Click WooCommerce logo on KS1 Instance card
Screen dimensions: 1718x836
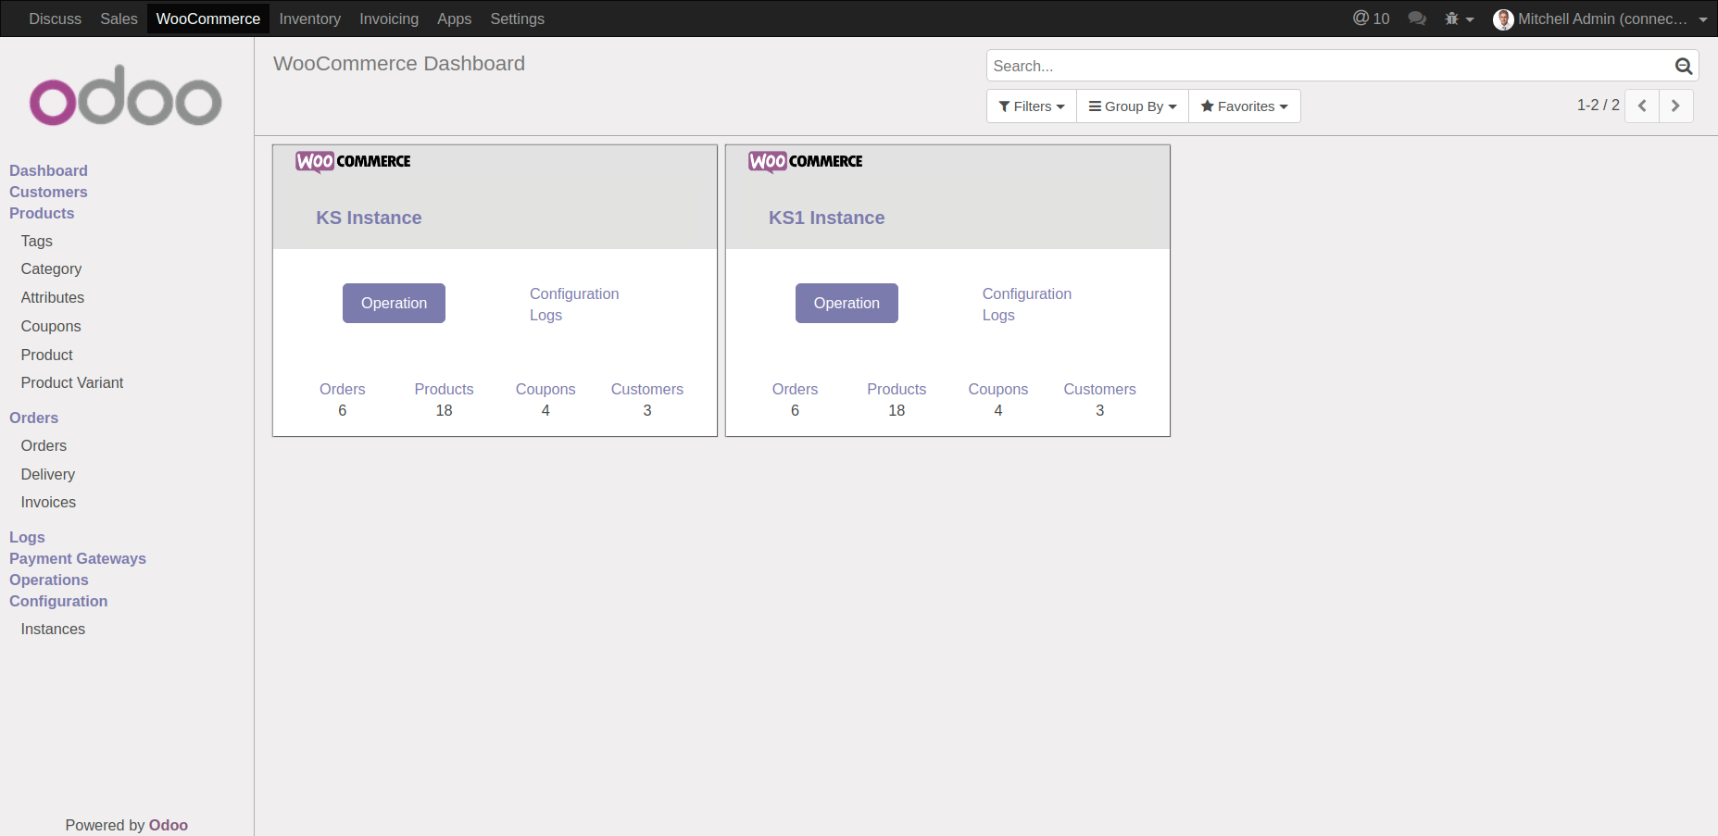click(x=805, y=161)
